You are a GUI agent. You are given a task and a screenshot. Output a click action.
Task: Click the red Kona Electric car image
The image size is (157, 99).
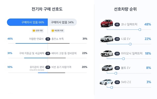(x=107, y=23)
